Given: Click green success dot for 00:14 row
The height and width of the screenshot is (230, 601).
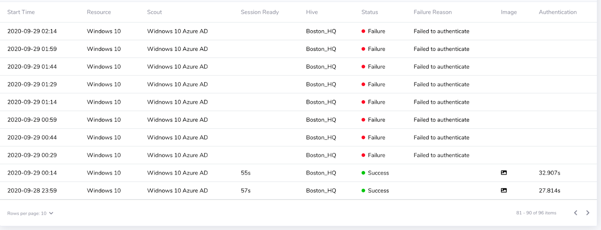Looking at the screenshot, I should pyautogui.click(x=363, y=173).
